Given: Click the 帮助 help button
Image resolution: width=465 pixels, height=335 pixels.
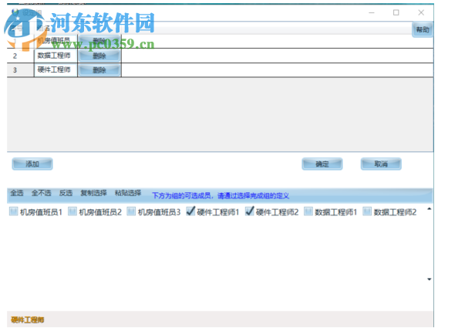Looking at the screenshot, I should [423, 29].
